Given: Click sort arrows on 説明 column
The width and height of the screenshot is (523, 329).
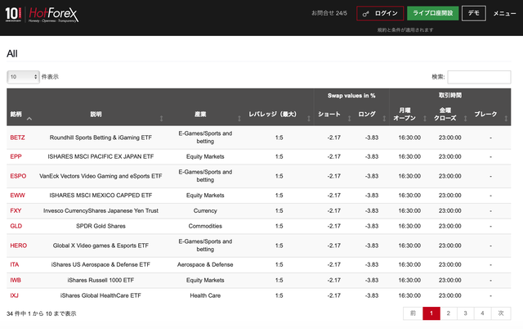Looking at the screenshot, I should 162,119.
